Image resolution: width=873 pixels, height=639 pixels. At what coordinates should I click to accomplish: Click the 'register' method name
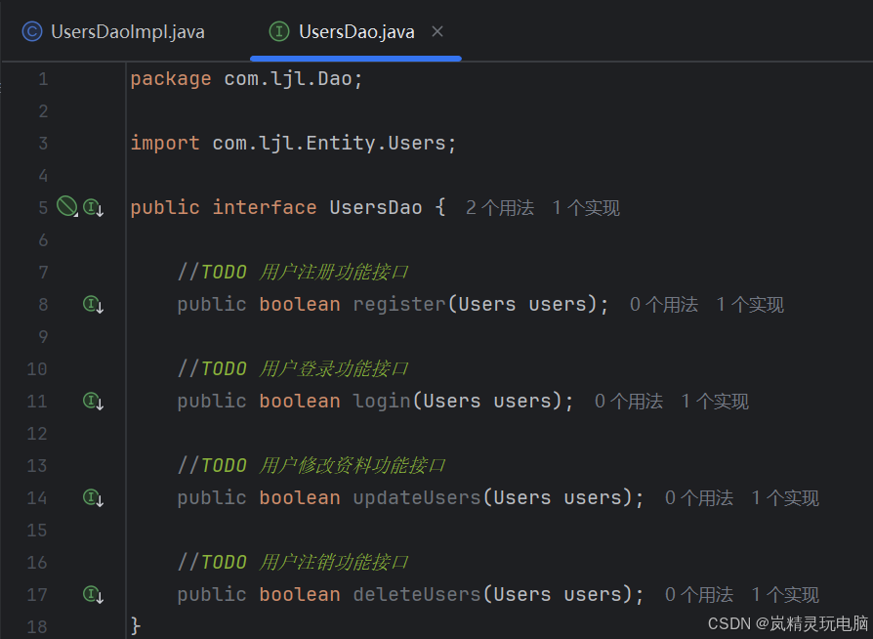coord(399,304)
